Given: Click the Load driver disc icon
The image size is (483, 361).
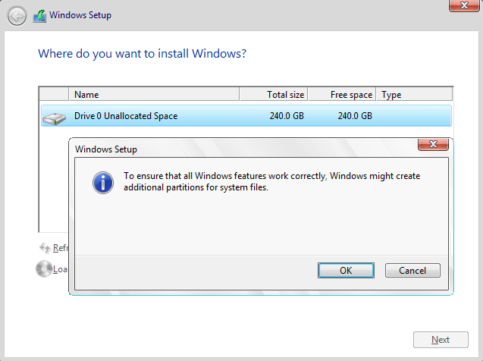Looking at the screenshot, I should pyautogui.click(x=44, y=269).
